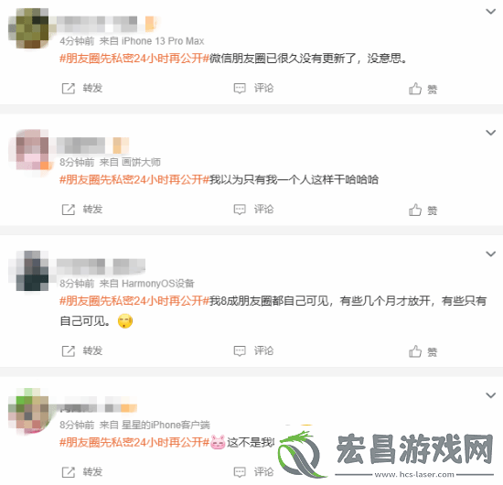The height and width of the screenshot is (485, 503).
Task: Like the post about 微信朋友圈已很久没有更新了
Action: (x=423, y=89)
